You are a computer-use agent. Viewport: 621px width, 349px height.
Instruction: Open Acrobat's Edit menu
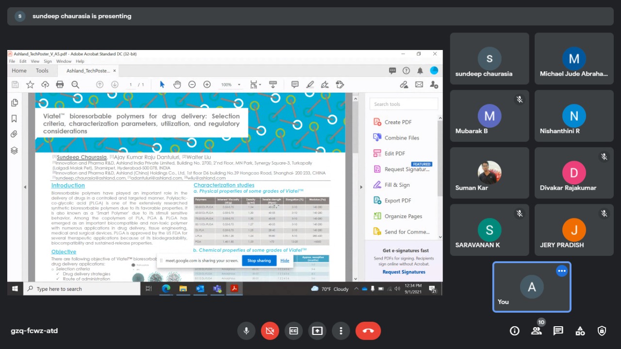click(23, 62)
